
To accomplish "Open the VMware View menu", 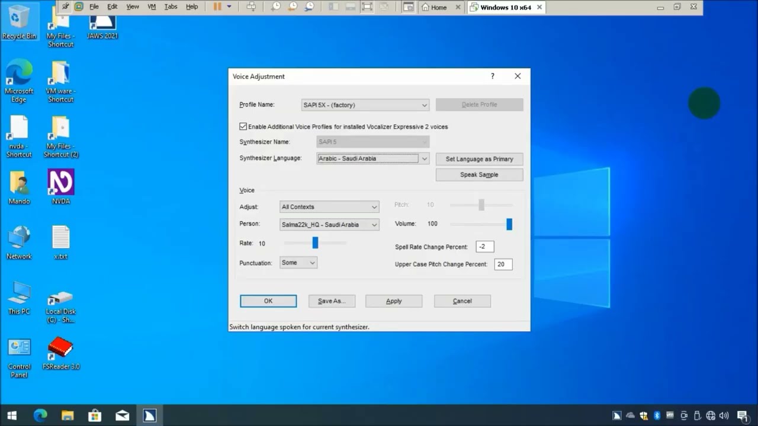I will coord(133,7).
